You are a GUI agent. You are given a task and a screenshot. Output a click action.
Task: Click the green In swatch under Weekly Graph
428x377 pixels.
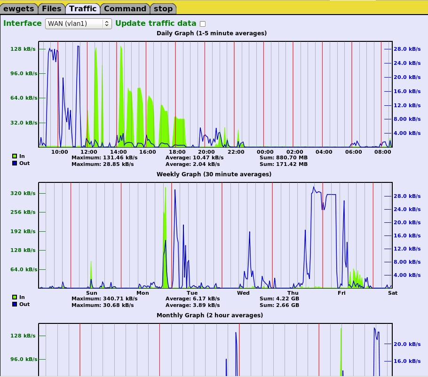[x=15, y=297]
